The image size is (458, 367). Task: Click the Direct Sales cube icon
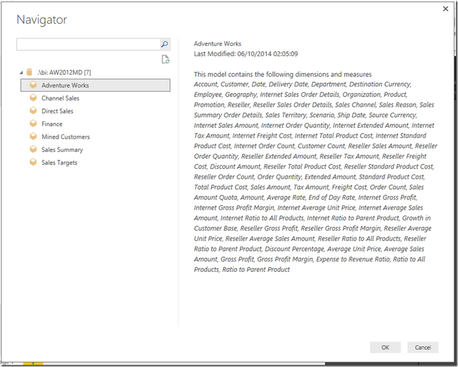click(33, 111)
